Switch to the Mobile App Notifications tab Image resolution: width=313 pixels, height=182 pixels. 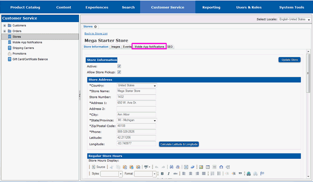tap(150, 47)
